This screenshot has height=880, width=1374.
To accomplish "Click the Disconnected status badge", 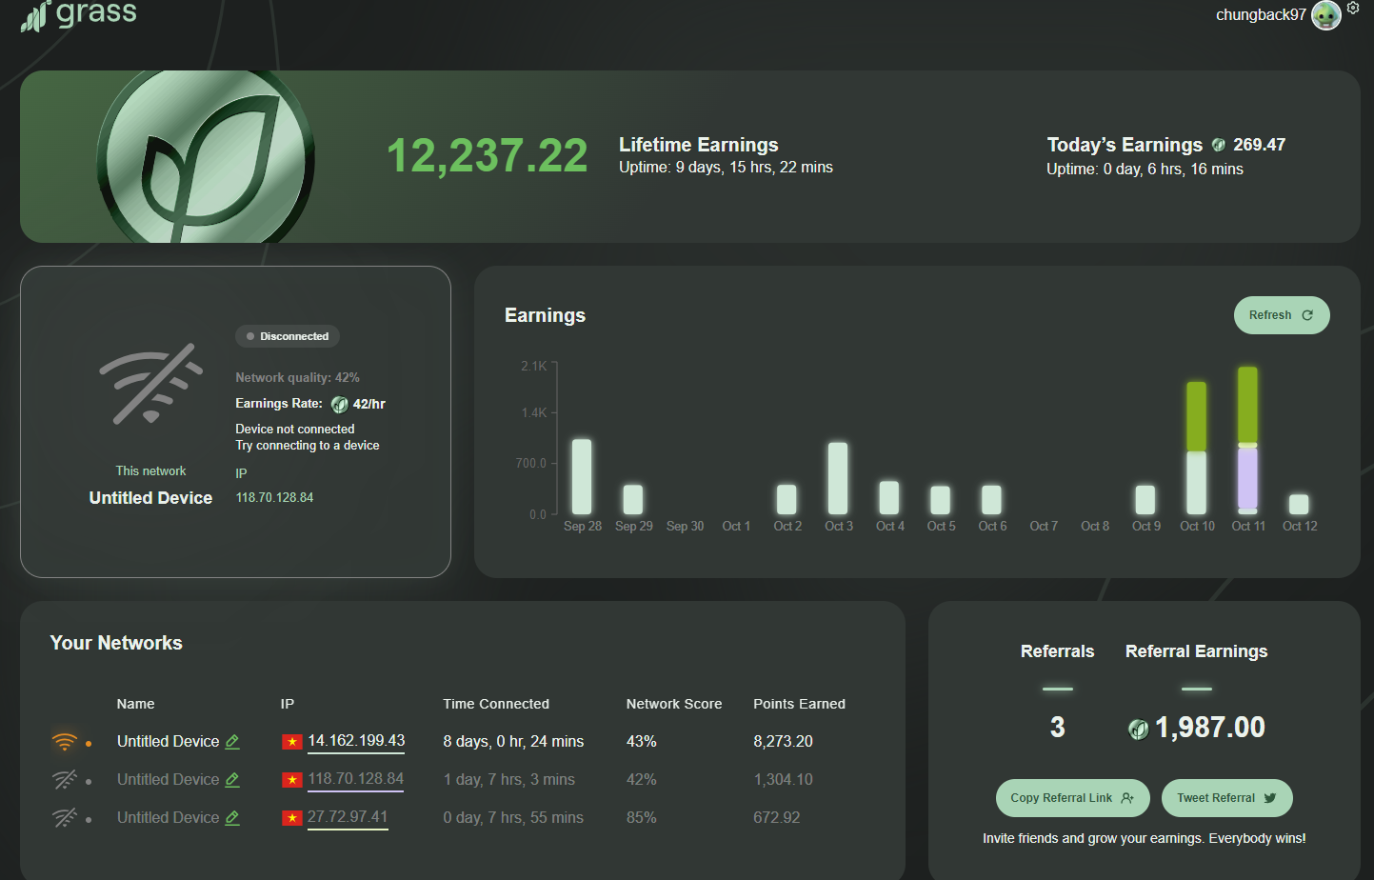I will tap(288, 336).
